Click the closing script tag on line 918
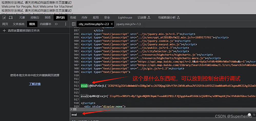 pyautogui.click(x=88, y=103)
